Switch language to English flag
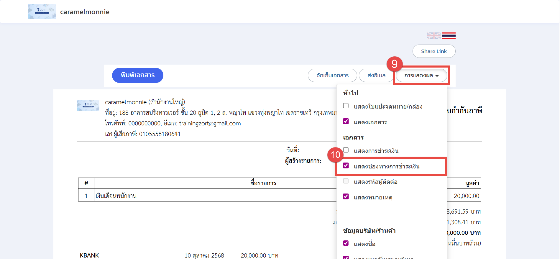Image resolution: width=560 pixels, height=259 pixels. point(433,36)
